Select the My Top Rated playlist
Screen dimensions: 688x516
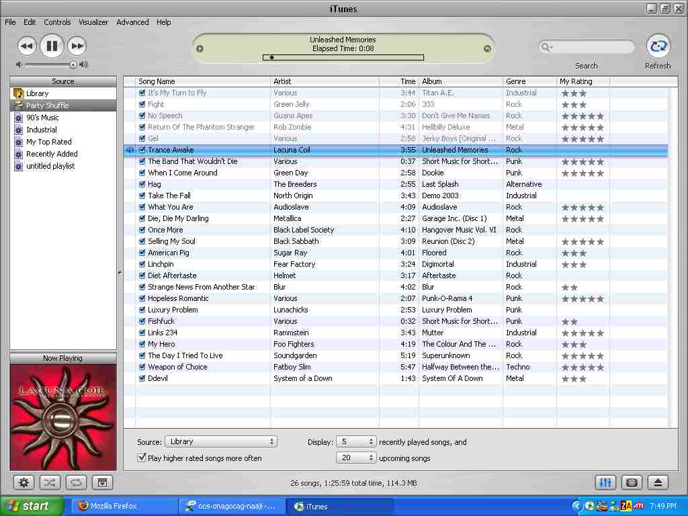pyautogui.click(x=48, y=142)
